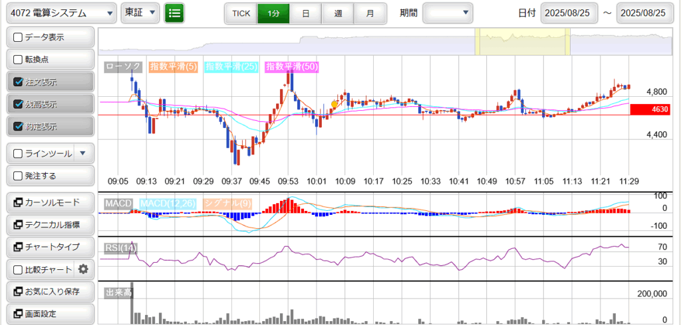Expand ラインツール dropdown arrow
Viewport: 681px width, 325px height.
point(84,153)
